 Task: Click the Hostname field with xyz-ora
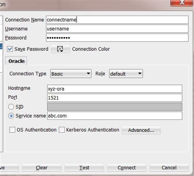[115, 89]
